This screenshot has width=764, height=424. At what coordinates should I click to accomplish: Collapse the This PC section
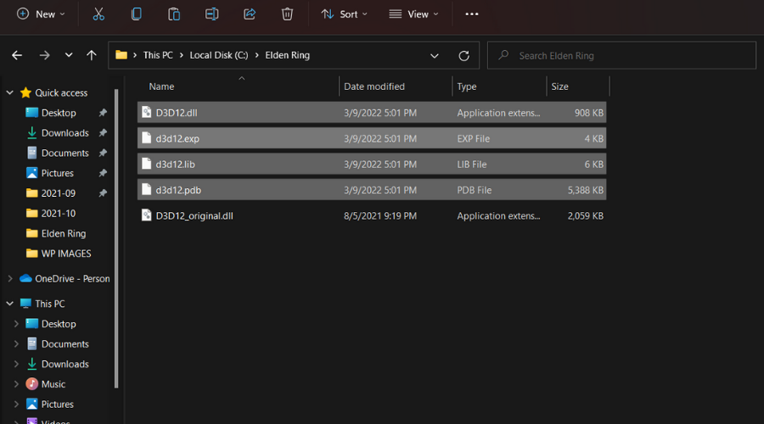pyautogui.click(x=9, y=304)
